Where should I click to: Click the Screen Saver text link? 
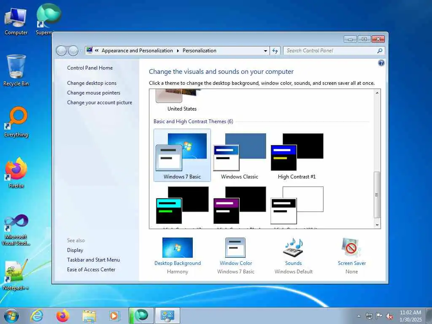click(x=352, y=263)
